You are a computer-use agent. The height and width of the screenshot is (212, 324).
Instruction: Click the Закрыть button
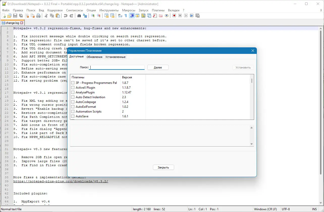pos(163,167)
